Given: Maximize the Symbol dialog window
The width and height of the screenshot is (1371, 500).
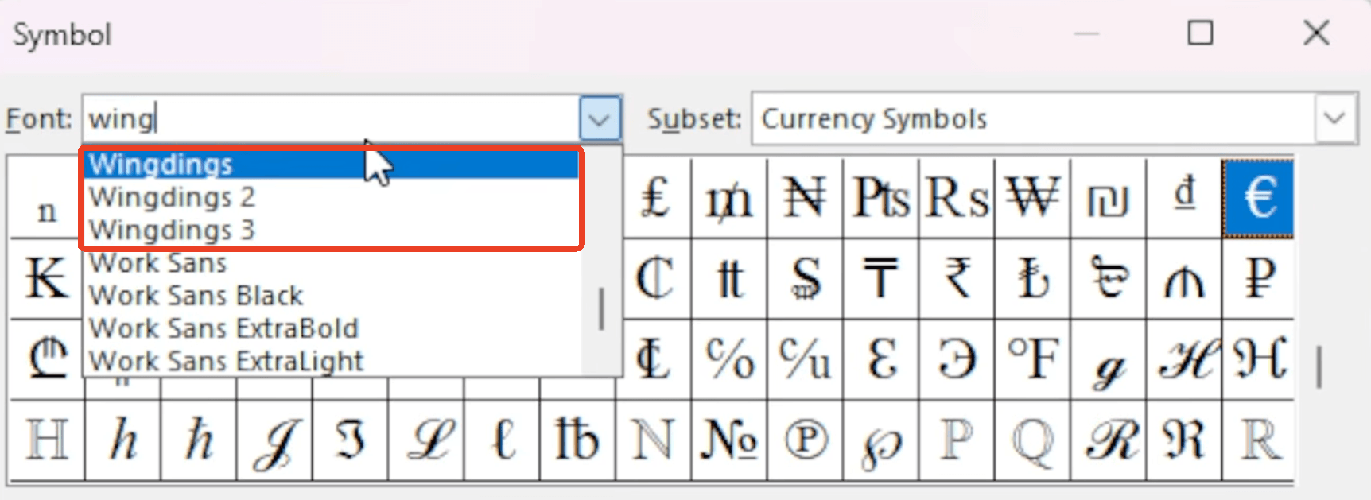Looking at the screenshot, I should click(x=1200, y=33).
